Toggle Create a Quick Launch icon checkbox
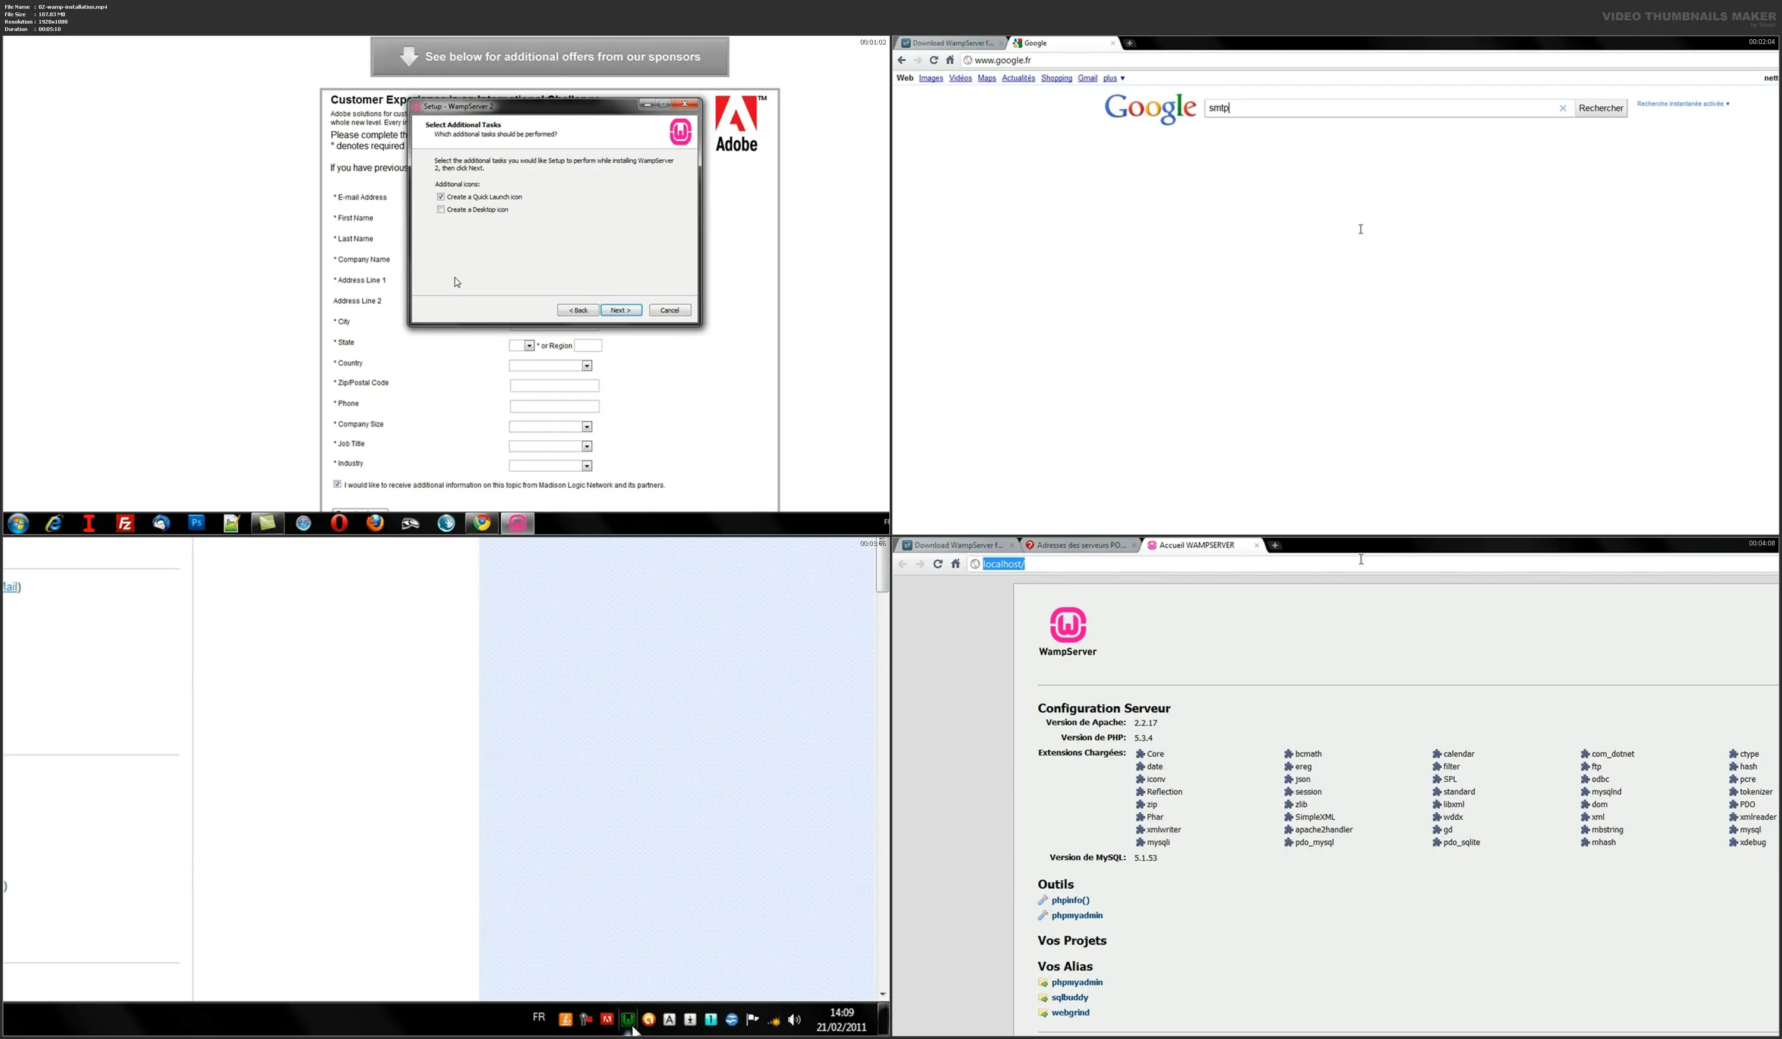 (x=441, y=197)
